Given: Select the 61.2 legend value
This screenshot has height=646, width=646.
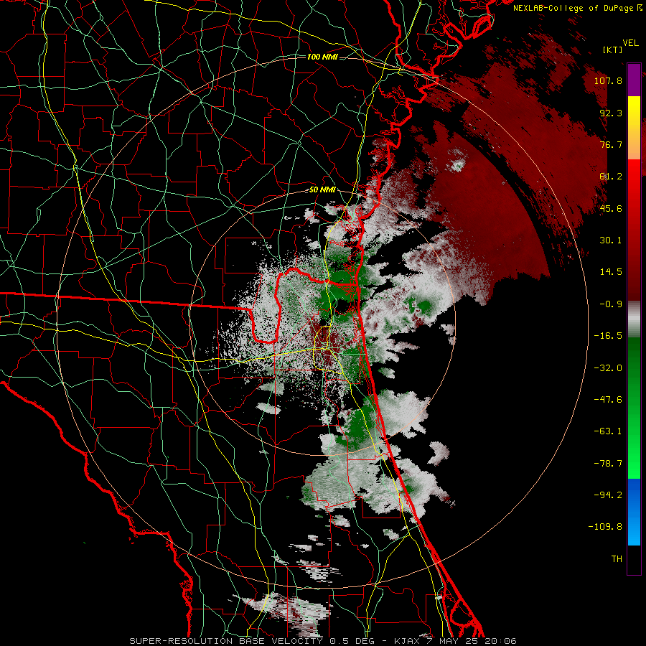Looking at the screenshot, I should tap(611, 177).
